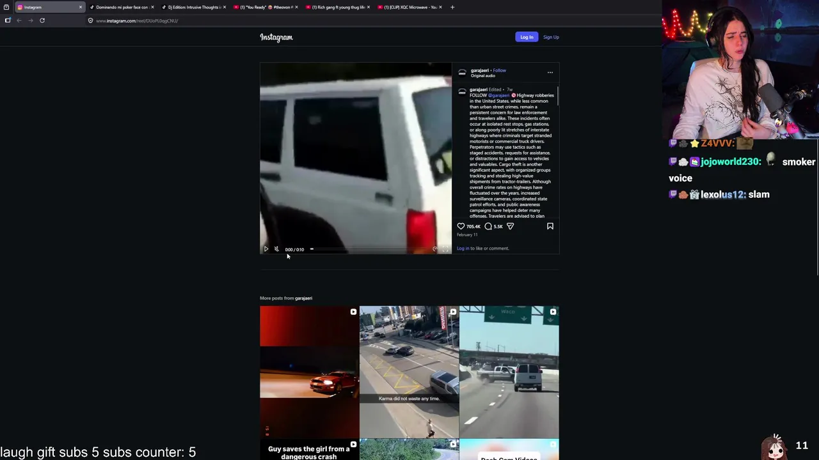
Task: Open the @garajaeri mention in caption
Action: pyautogui.click(x=499, y=95)
